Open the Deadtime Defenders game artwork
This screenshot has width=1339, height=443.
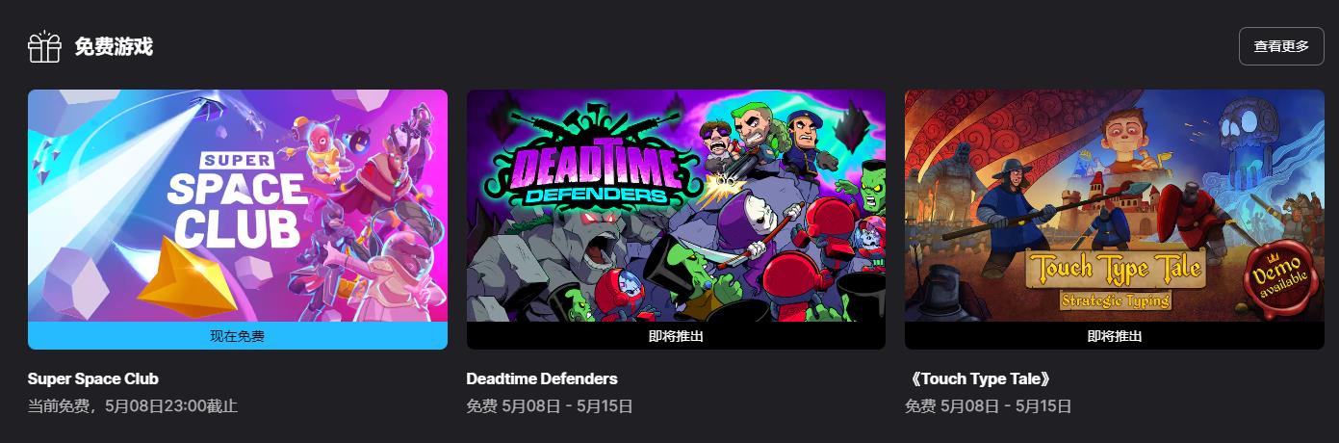pos(676,206)
